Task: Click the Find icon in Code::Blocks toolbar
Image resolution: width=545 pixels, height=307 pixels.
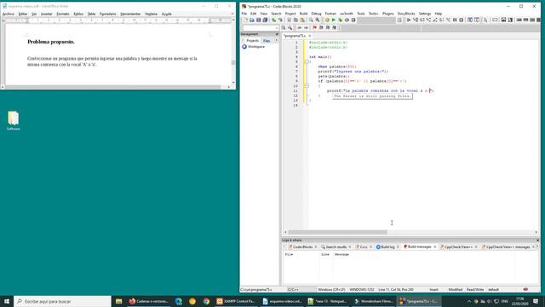Action: (x=311, y=20)
